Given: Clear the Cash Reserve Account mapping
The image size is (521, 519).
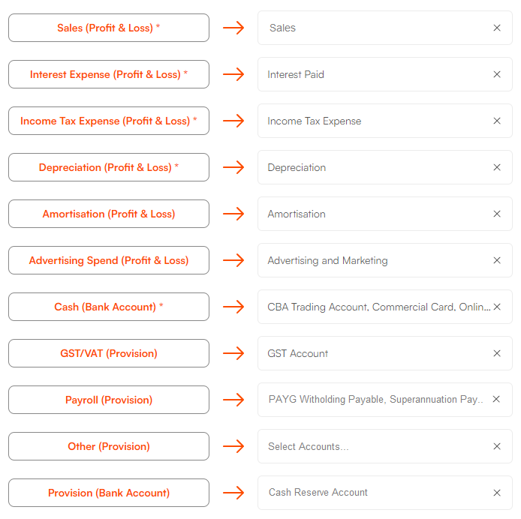Looking at the screenshot, I should [497, 493].
